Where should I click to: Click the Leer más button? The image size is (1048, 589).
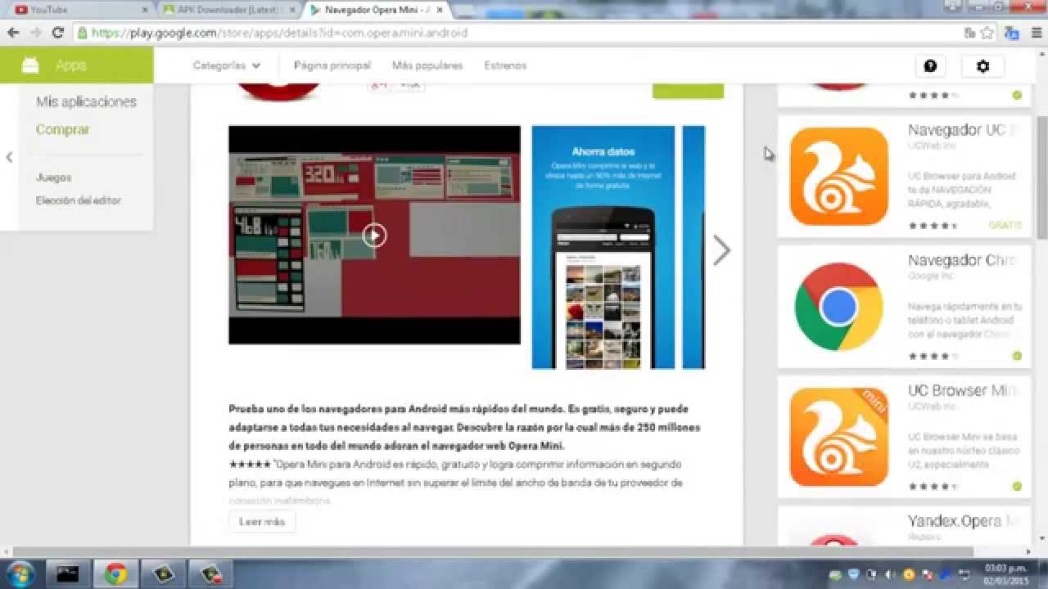pos(262,521)
